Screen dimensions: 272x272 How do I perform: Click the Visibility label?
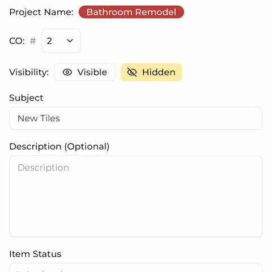click(29, 73)
